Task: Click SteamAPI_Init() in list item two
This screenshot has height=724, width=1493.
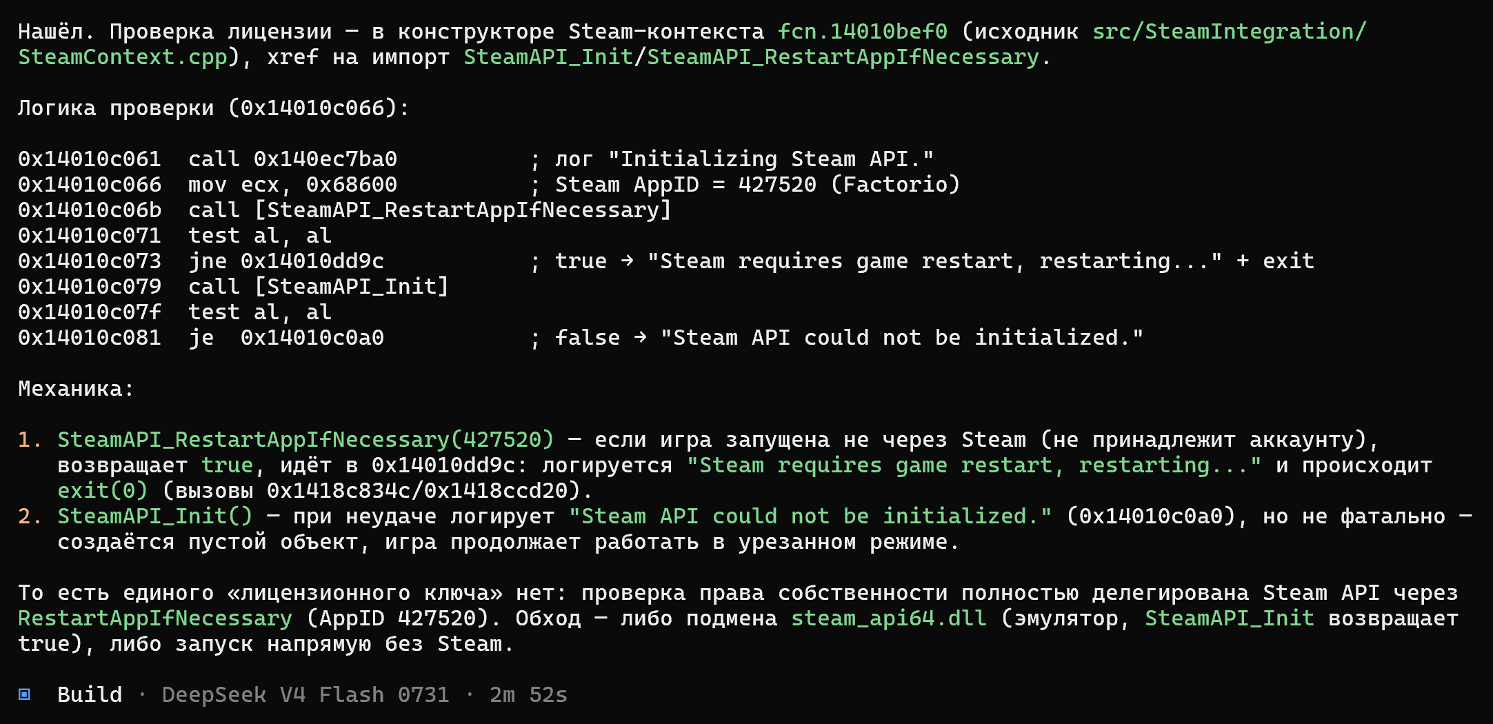Action: 155,516
